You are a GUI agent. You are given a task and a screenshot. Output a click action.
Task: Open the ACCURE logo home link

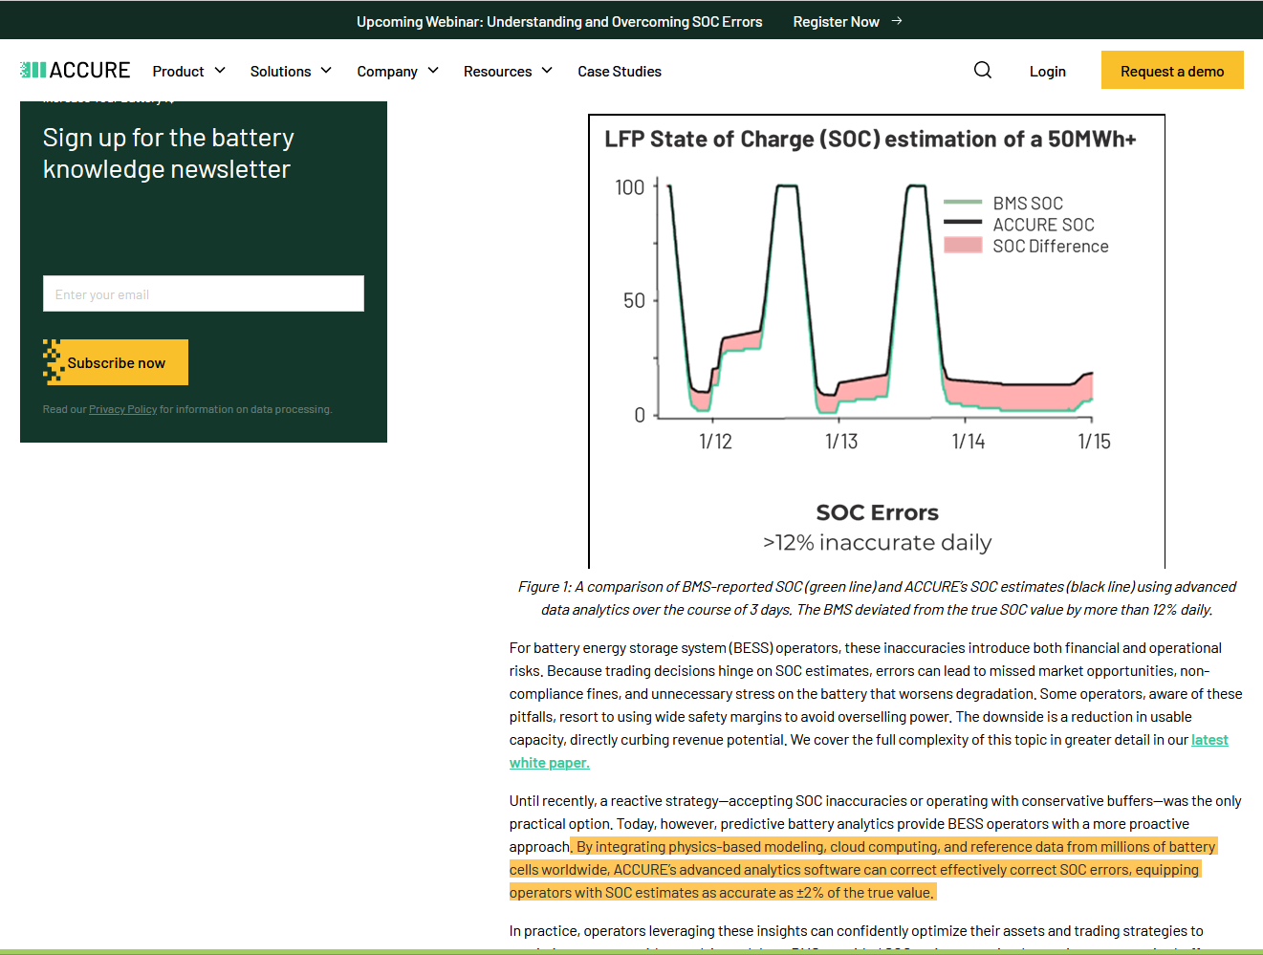(75, 70)
